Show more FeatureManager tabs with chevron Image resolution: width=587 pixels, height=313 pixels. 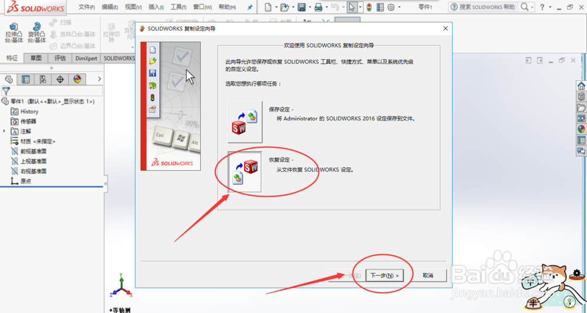click(x=99, y=79)
